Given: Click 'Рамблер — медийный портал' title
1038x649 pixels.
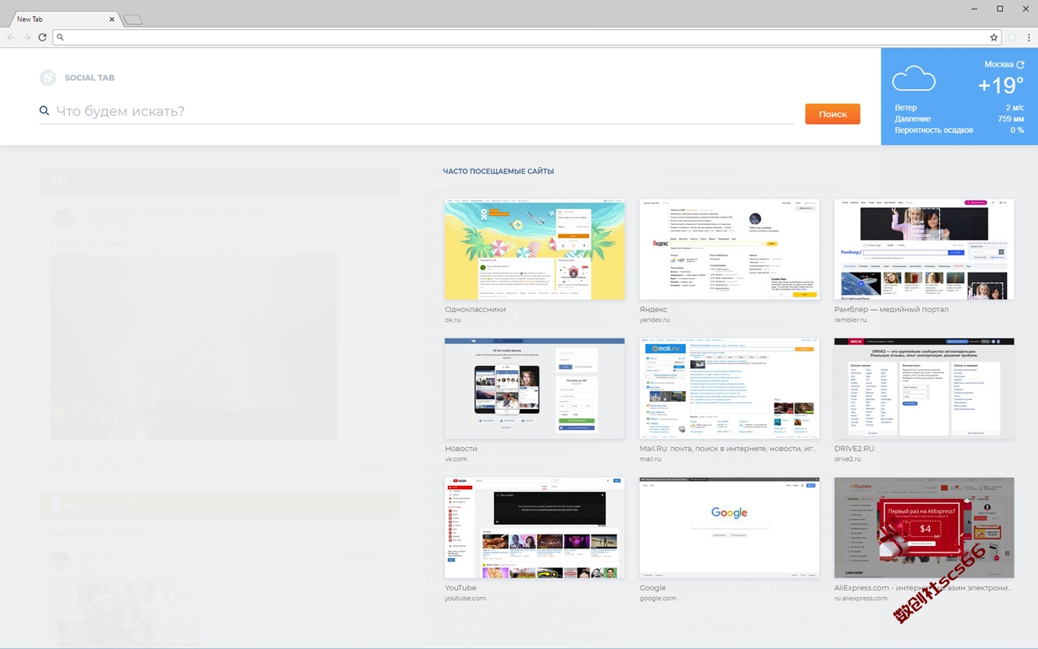Looking at the screenshot, I should pos(891,309).
